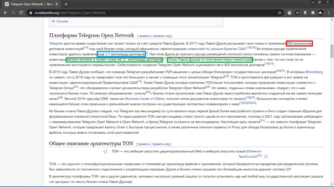This screenshot has height=187, width=334.
Task: Follow the Business Insider link
Action: (138, 99)
